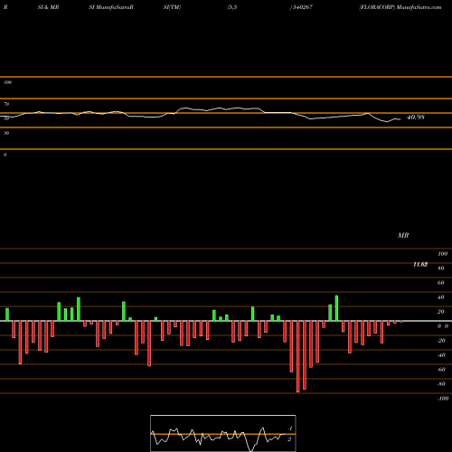452x452 pixels.
Task: Open the mini oscillator chart thumbnail at bottom
Action: click(x=223, y=433)
